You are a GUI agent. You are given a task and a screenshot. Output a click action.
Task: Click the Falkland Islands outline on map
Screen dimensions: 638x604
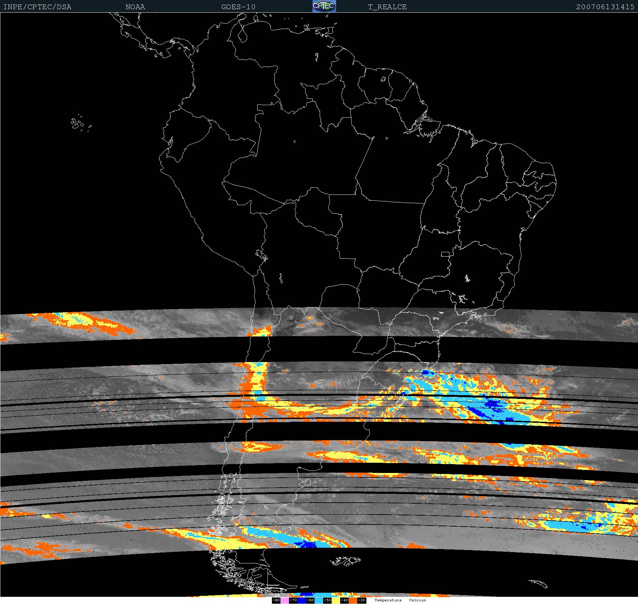345,560
